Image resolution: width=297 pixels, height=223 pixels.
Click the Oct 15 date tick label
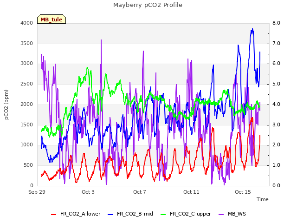pyautogui.click(x=243, y=192)
